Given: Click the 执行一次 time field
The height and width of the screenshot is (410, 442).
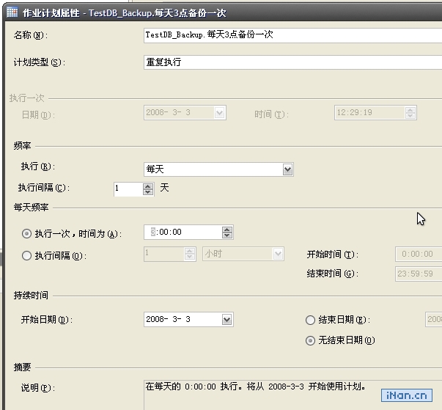Looking at the screenshot, I should pos(183,232).
